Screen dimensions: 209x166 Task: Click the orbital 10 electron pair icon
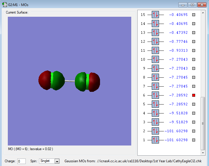click(155, 59)
